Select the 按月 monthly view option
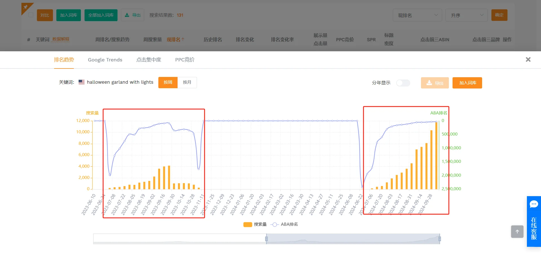 coord(187,82)
